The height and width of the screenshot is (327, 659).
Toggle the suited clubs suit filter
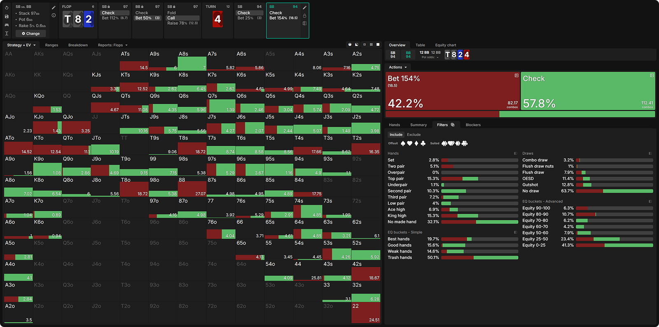click(x=465, y=143)
